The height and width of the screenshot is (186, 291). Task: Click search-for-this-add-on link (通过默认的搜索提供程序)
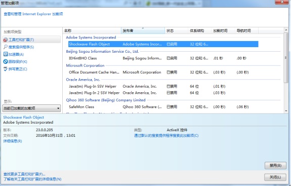coord(167,135)
